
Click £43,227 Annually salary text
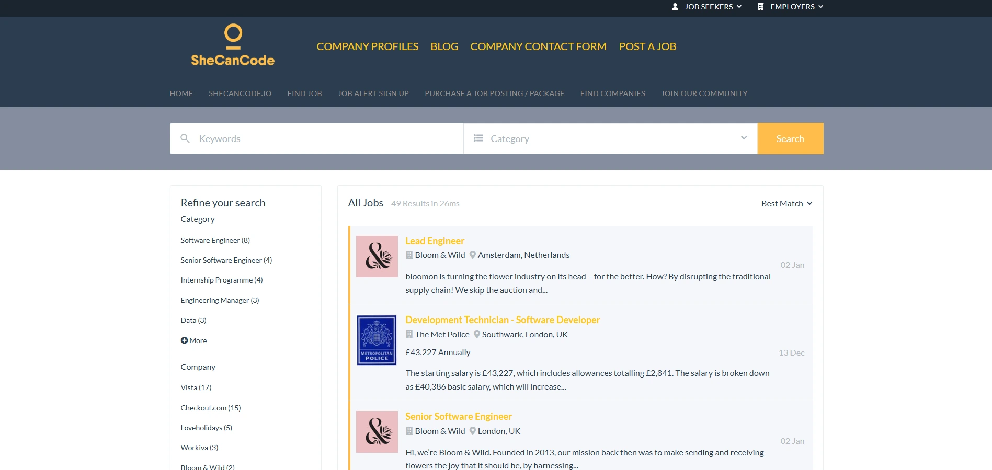(438, 352)
